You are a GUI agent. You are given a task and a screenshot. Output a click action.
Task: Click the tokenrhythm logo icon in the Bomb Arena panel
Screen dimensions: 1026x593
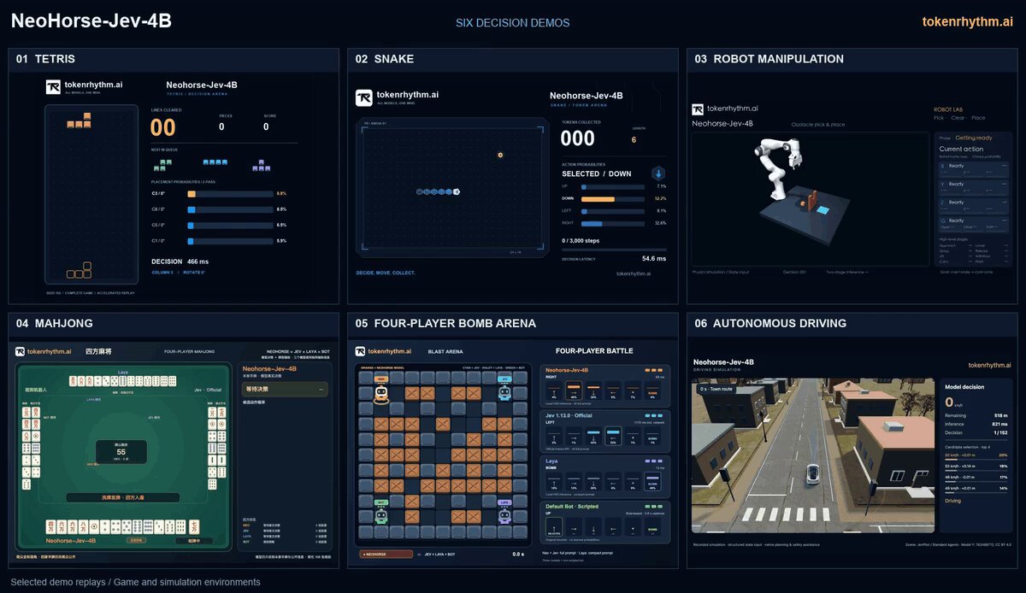tap(360, 351)
